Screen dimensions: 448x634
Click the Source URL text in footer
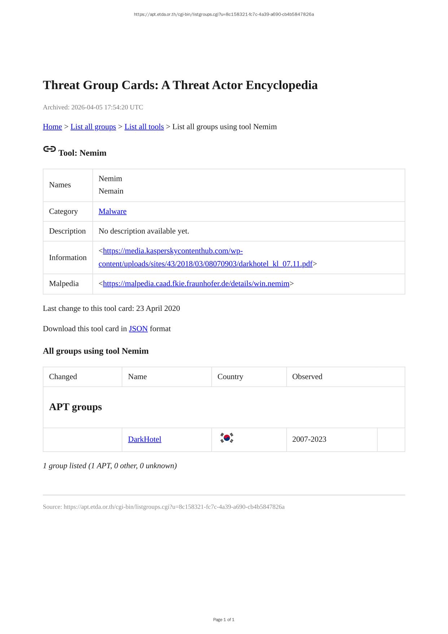(x=164, y=507)
